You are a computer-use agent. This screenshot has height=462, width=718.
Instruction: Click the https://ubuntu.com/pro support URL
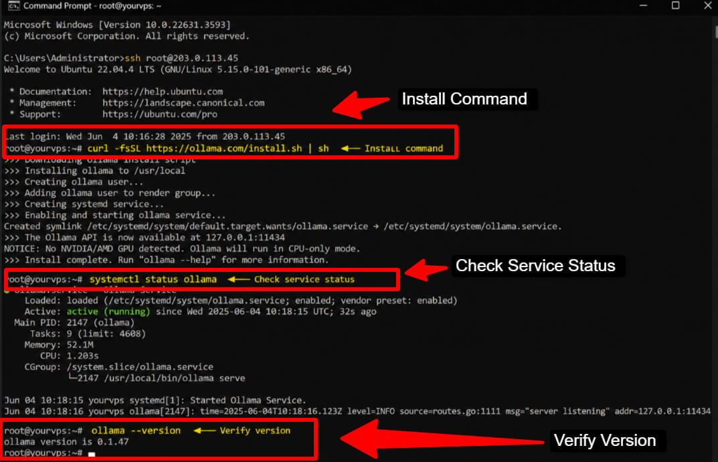coord(160,114)
